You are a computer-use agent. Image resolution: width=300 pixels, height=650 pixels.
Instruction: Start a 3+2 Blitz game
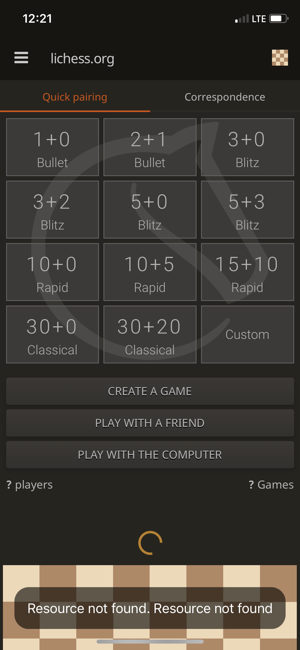52,209
